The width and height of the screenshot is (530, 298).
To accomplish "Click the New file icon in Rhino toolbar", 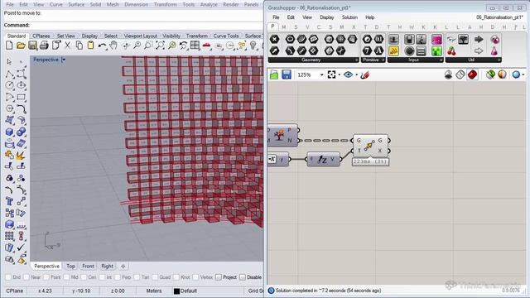I will click(x=9, y=46).
